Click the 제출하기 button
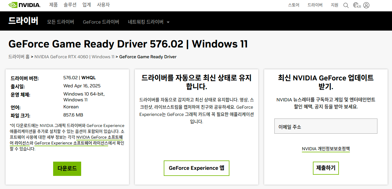 (x=326, y=168)
